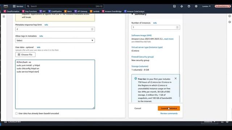Open Step Functions shortcut
This screenshot has height=130, width=232.
click(29, 11)
